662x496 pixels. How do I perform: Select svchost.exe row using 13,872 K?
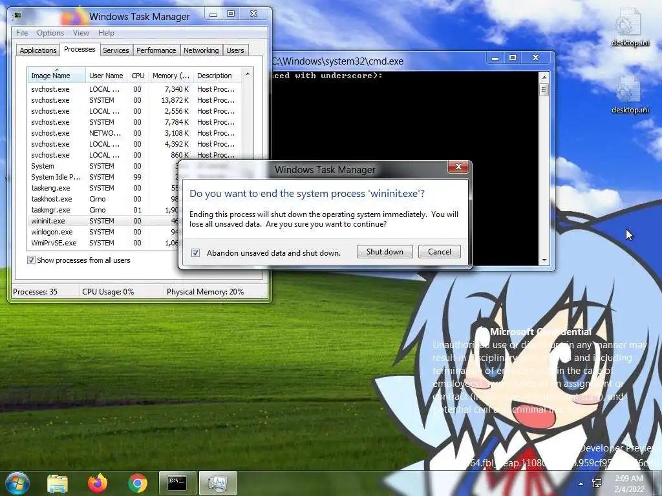coord(134,100)
